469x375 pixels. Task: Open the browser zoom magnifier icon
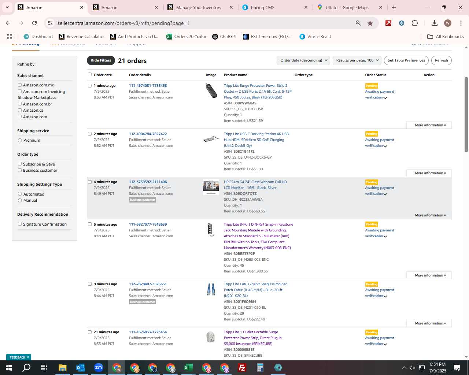(358, 23)
